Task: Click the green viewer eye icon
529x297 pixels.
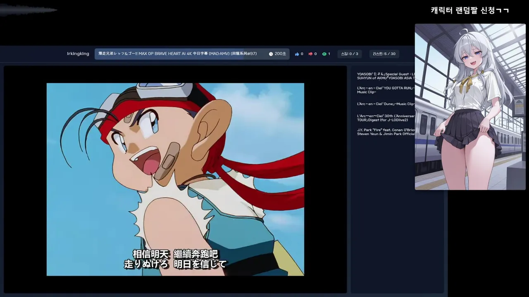Action: click(324, 54)
